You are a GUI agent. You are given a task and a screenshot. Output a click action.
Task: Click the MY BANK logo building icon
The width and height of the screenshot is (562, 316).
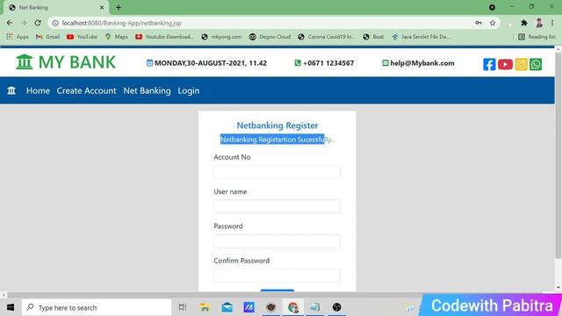click(x=25, y=62)
